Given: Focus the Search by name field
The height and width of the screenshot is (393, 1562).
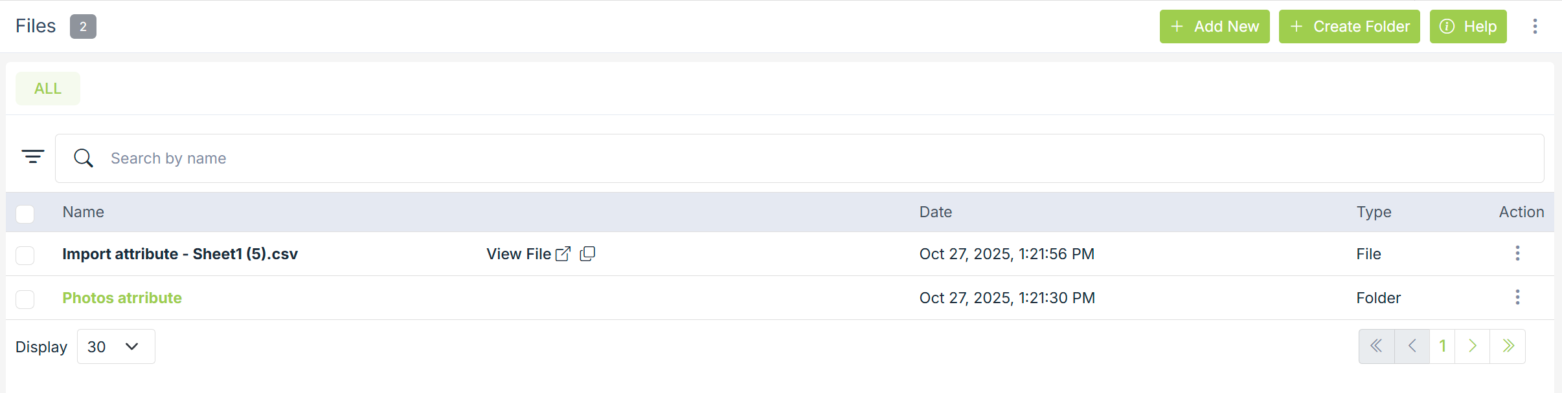Looking at the screenshot, I should tap(777, 158).
